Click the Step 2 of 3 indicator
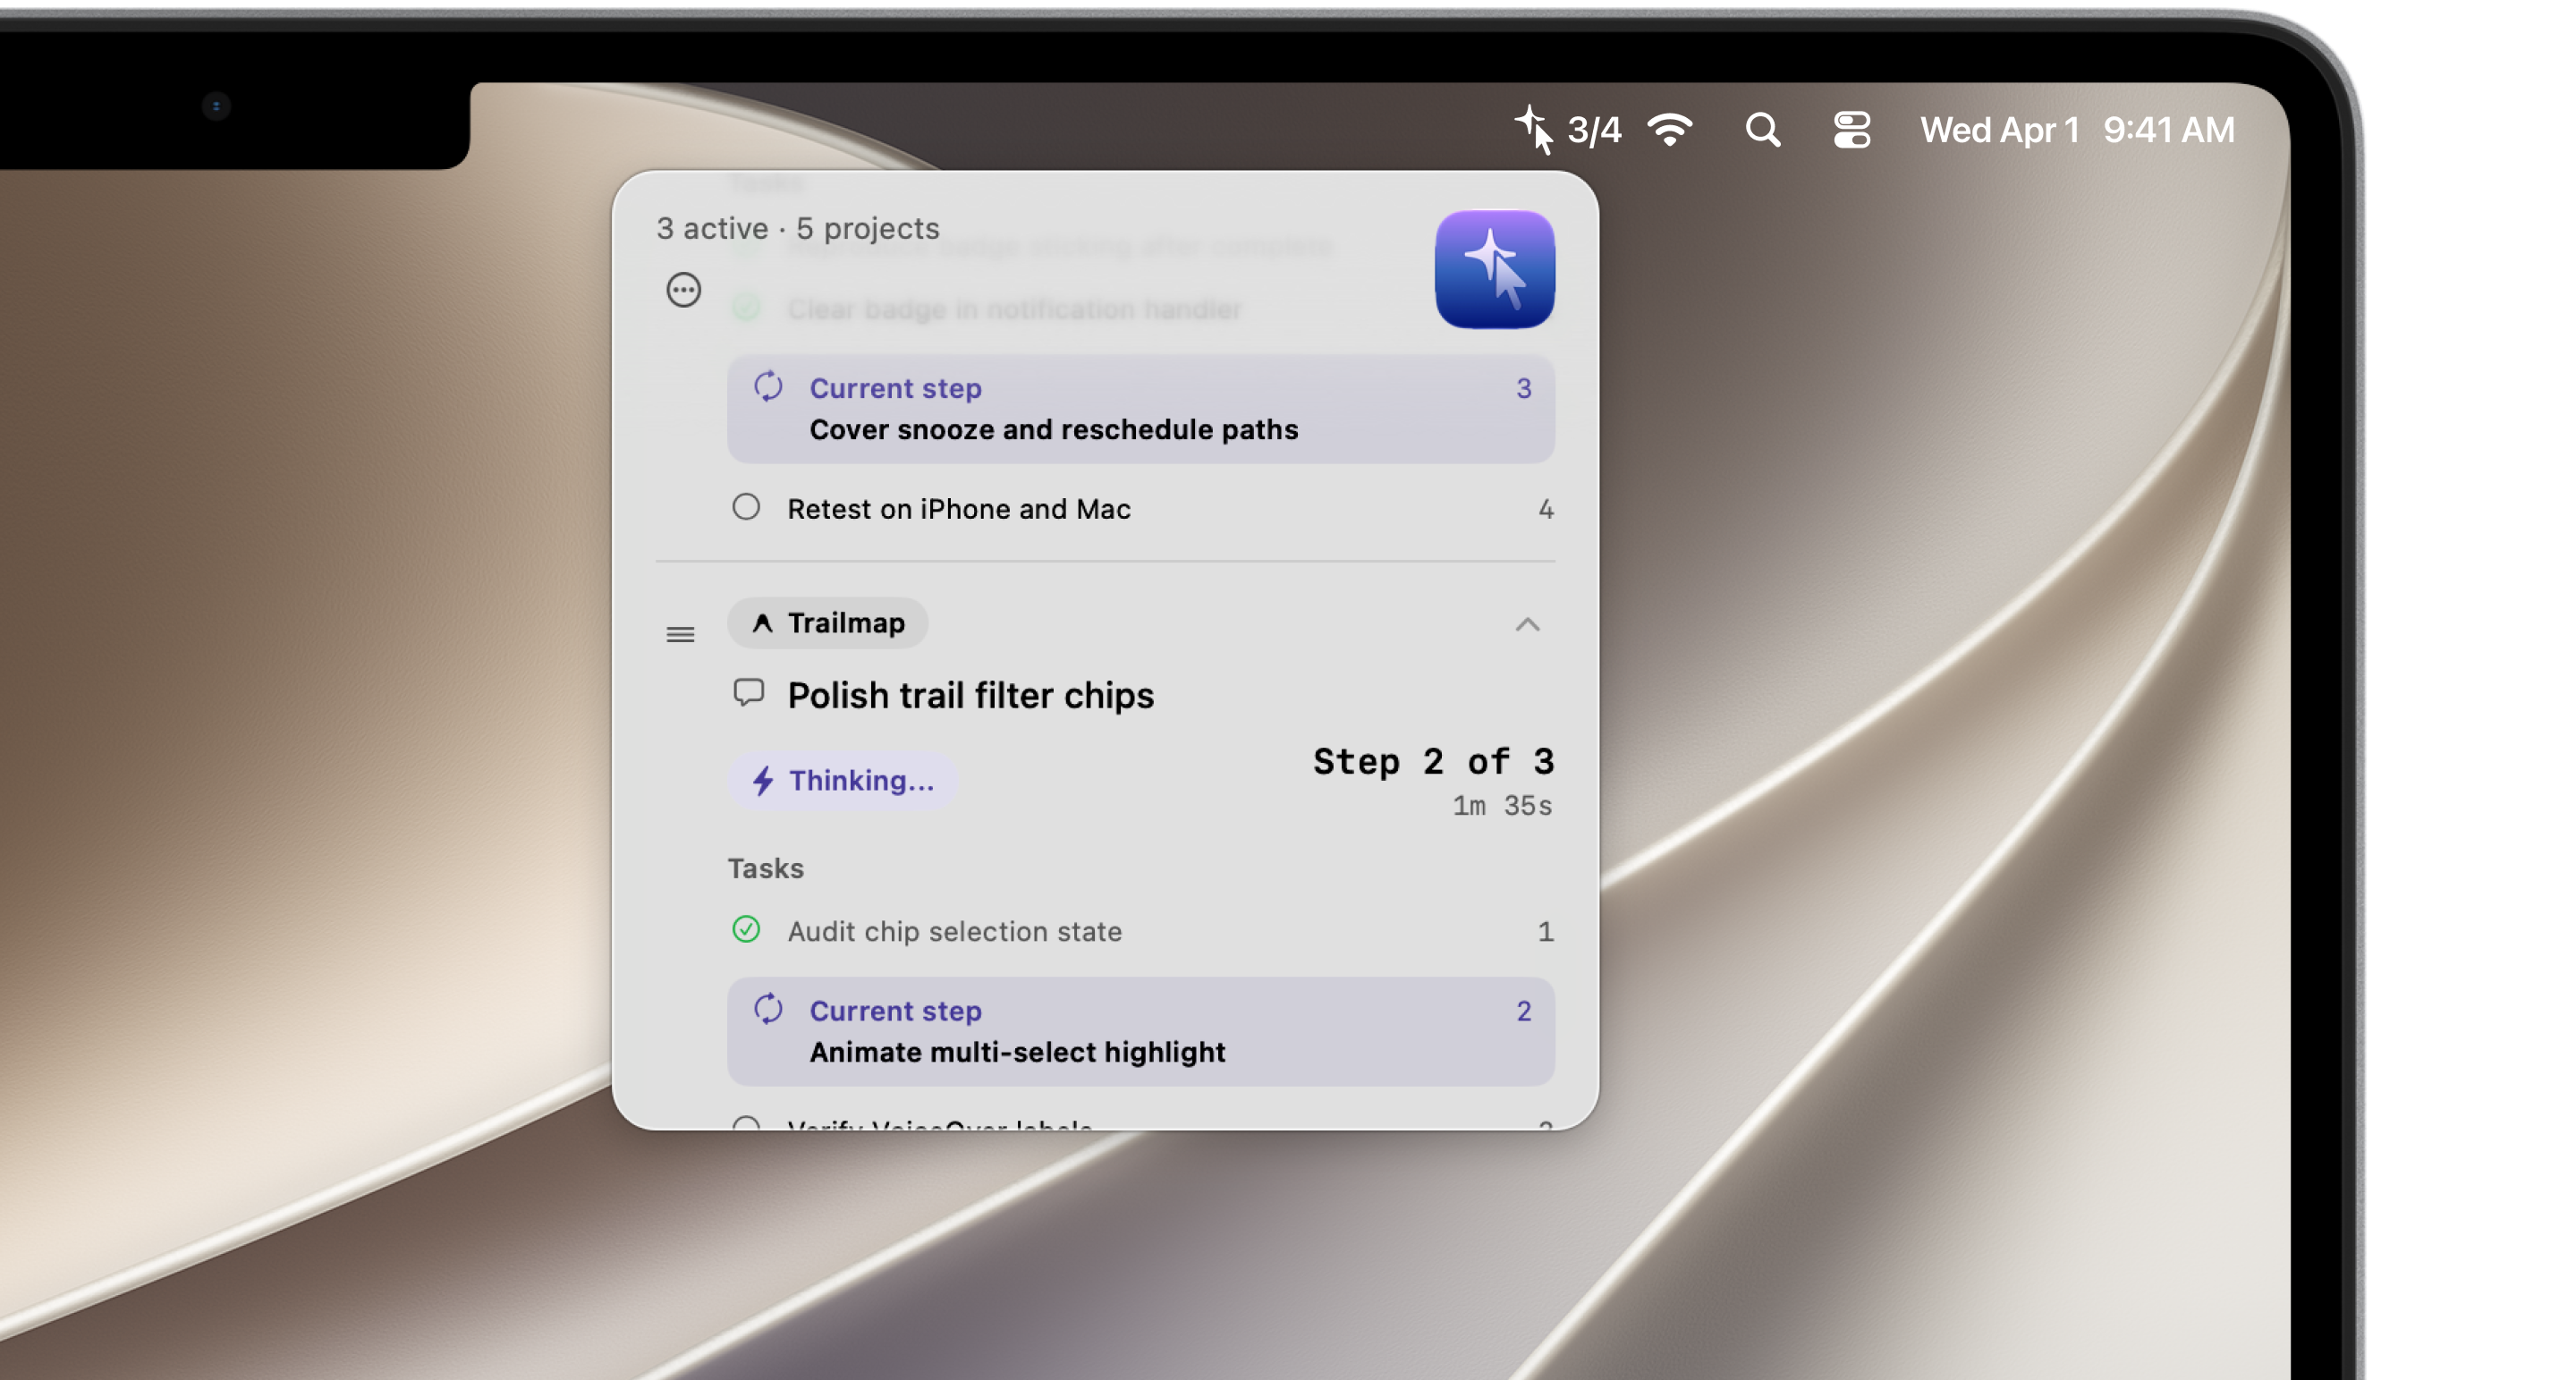 click(x=1433, y=762)
